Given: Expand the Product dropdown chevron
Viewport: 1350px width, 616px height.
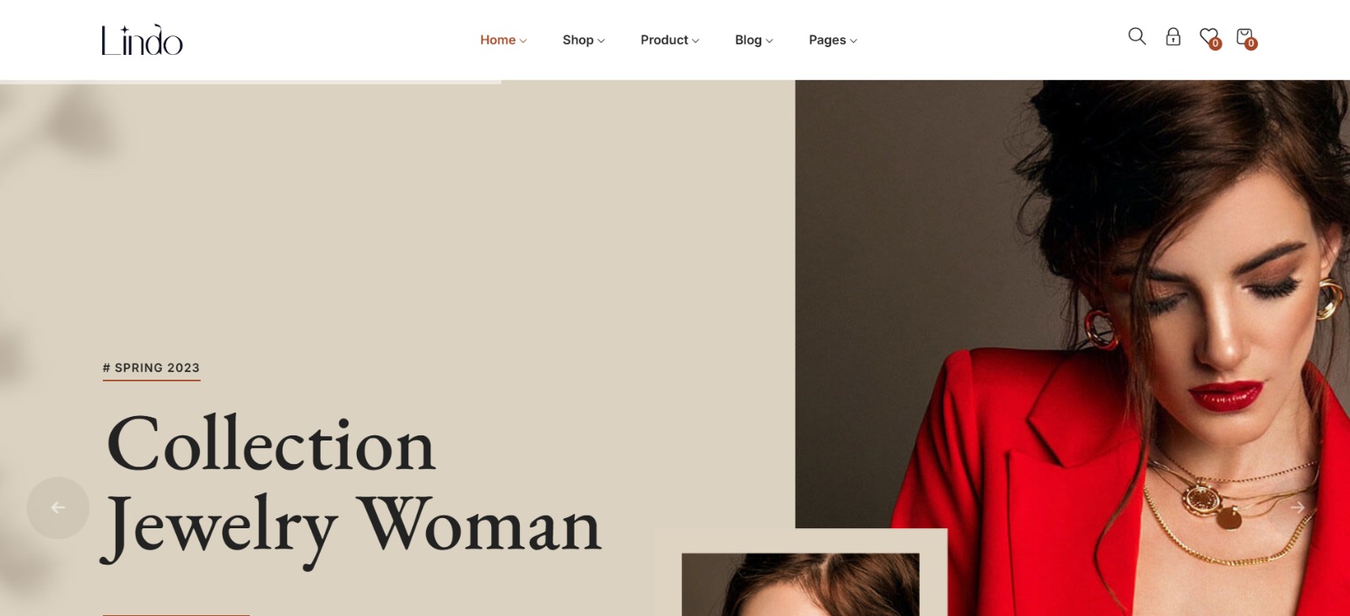Looking at the screenshot, I should click(695, 41).
